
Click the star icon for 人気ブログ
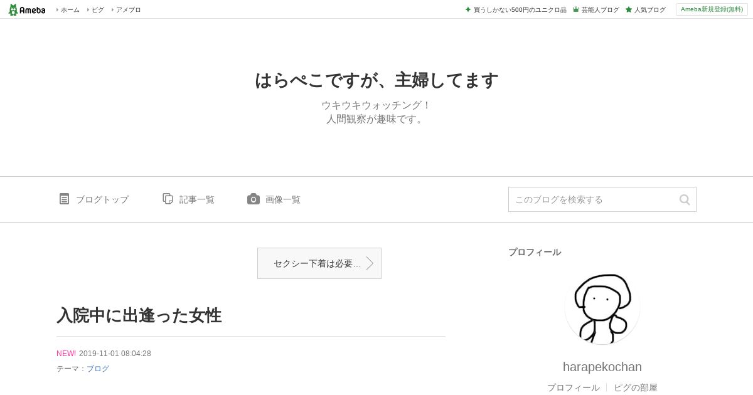(628, 9)
